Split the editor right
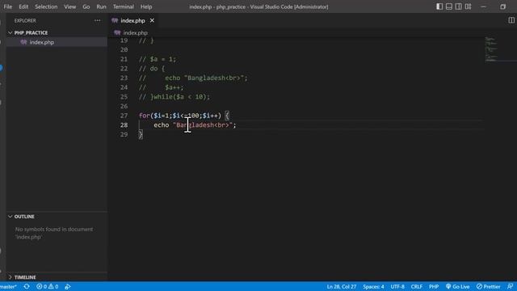 point(511,20)
